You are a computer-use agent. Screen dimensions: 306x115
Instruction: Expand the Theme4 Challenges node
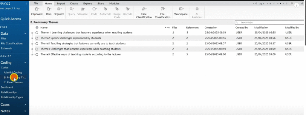32,49
